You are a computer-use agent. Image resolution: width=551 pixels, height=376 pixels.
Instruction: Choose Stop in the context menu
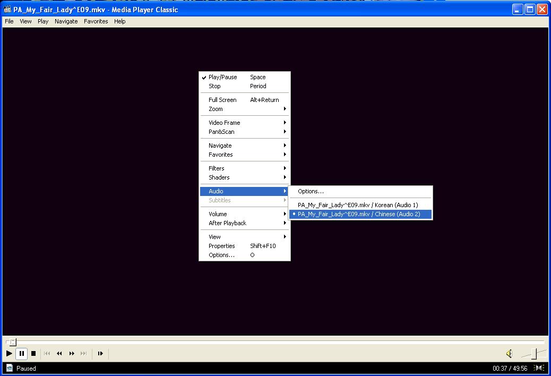(245, 86)
